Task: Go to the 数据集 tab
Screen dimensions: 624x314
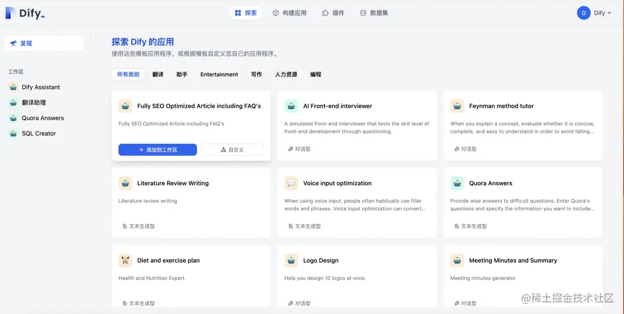Action: coord(374,13)
